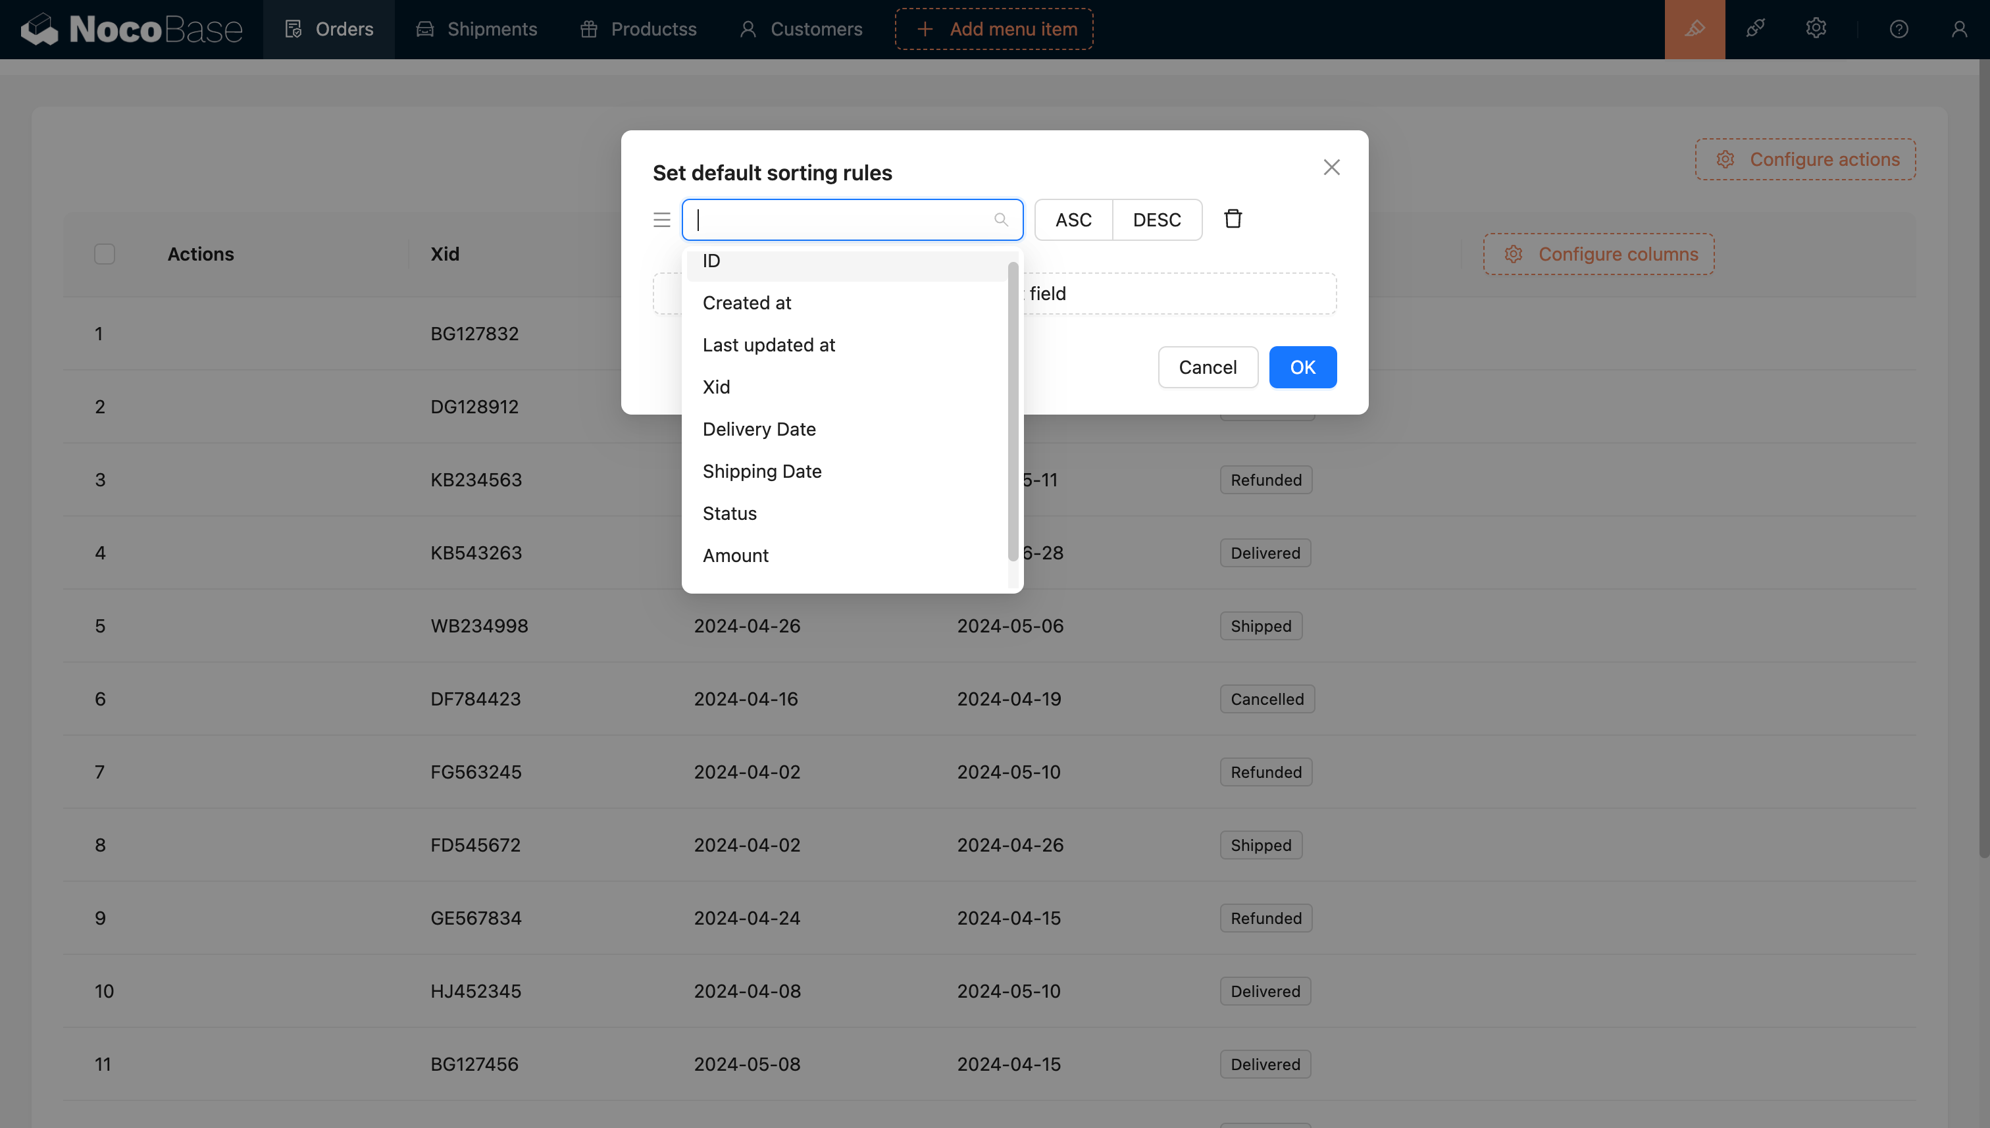1990x1128 pixels.
Task: Select Created at option
Action: (746, 303)
